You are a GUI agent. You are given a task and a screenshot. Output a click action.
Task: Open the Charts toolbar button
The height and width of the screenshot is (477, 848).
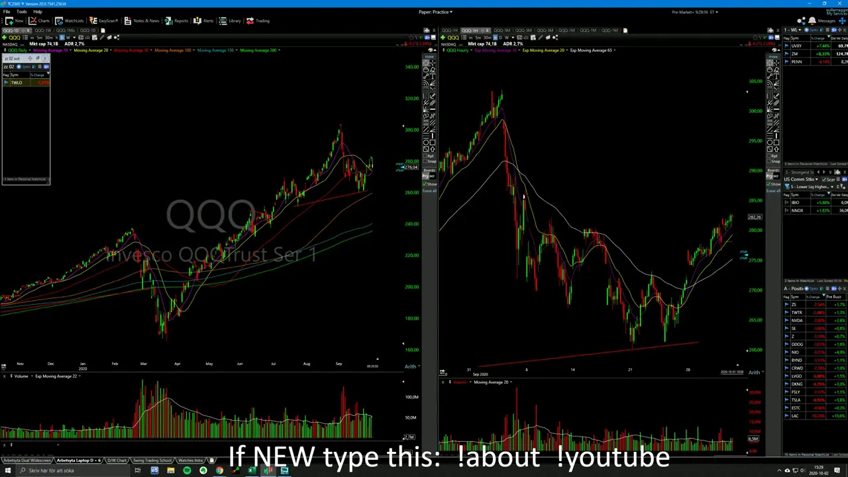tap(38, 21)
